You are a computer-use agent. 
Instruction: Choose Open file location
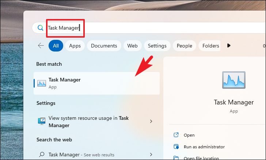(x=201, y=158)
